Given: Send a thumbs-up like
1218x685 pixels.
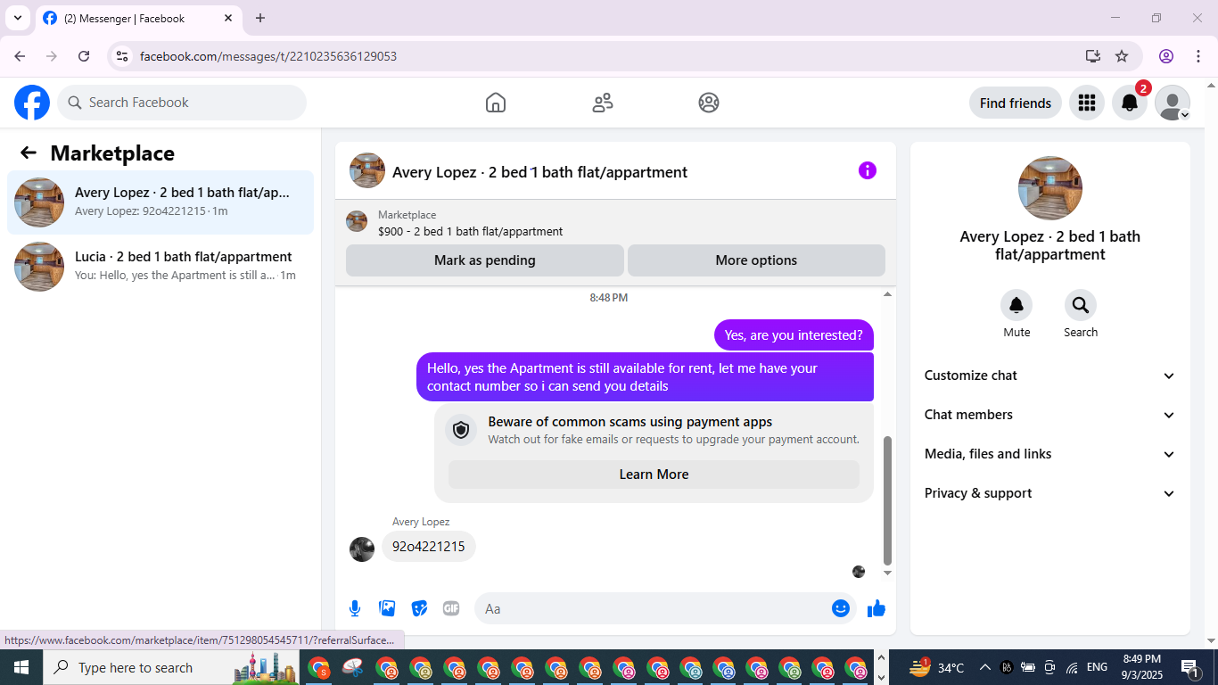Looking at the screenshot, I should pyautogui.click(x=876, y=608).
